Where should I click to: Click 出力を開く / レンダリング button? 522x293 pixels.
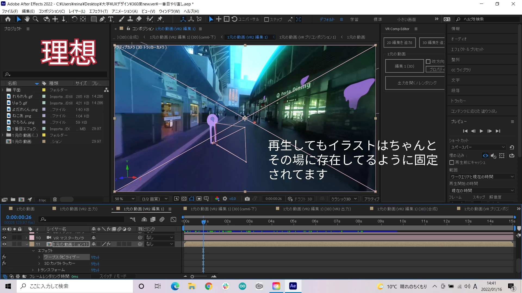[417, 83]
